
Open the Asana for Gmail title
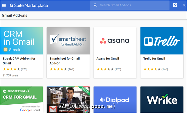pyautogui.click(x=107, y=59)
